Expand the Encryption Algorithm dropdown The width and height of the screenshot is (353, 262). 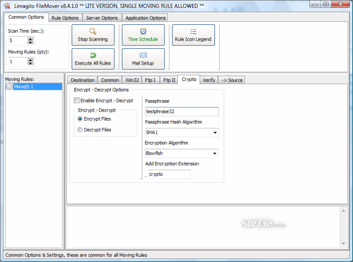[215, 153]
